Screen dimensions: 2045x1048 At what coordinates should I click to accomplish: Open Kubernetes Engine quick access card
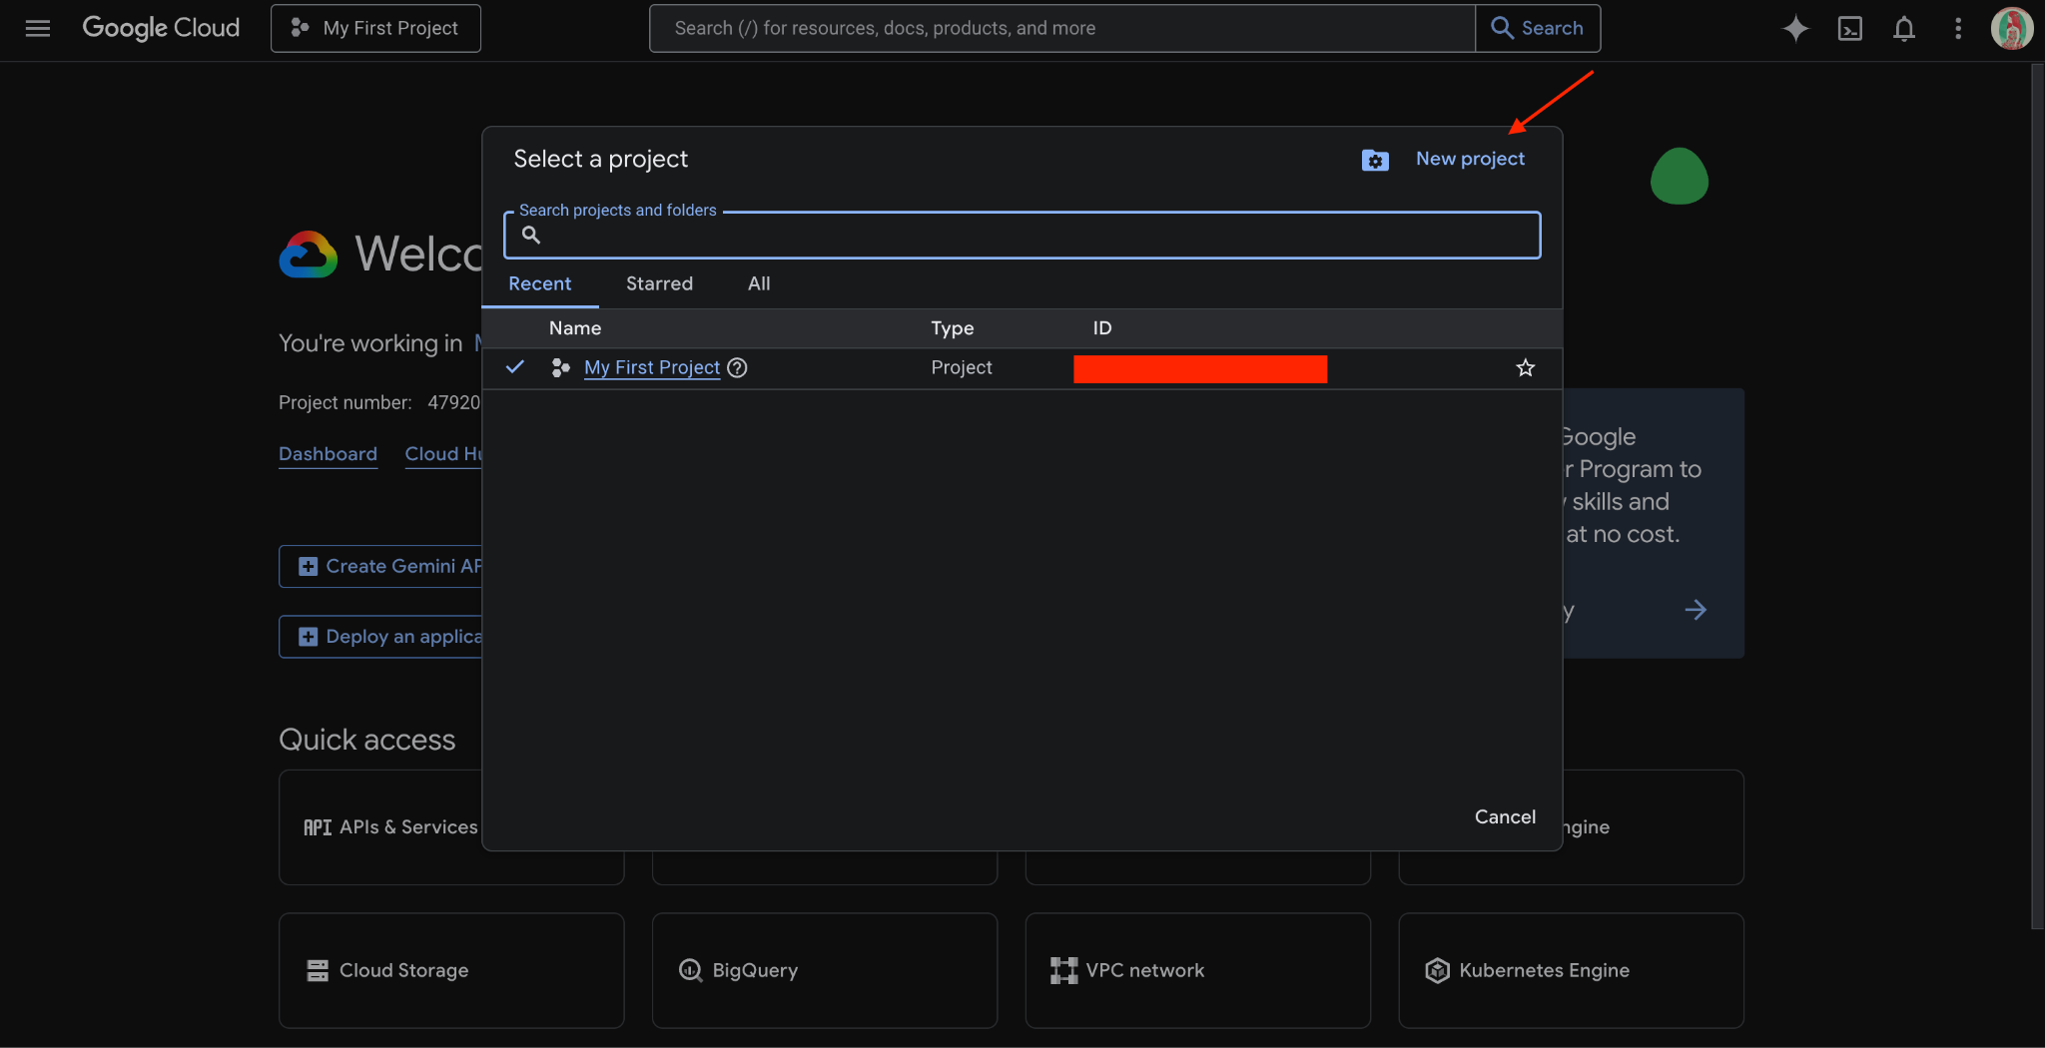click(1572, 970)
